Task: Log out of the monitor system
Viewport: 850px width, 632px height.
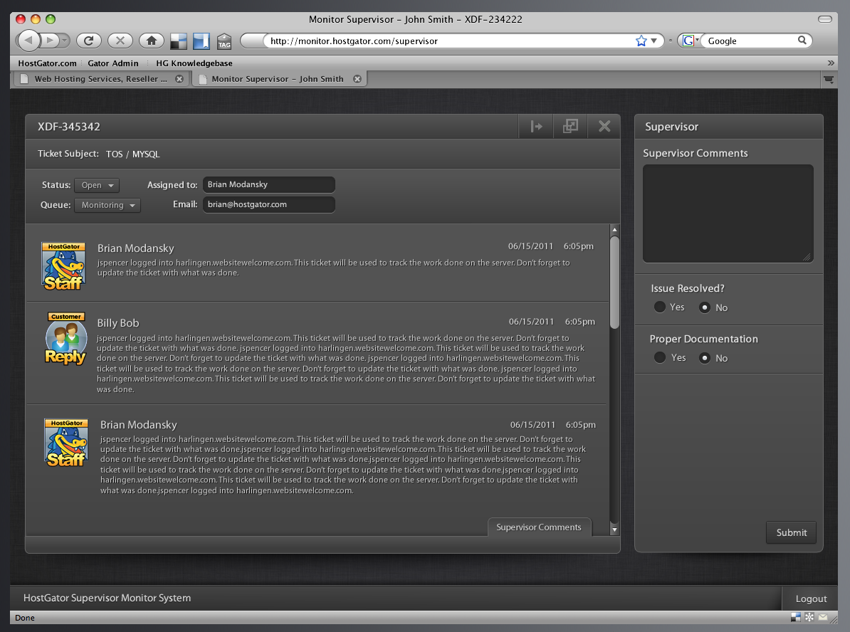Action: click(811, 599)
